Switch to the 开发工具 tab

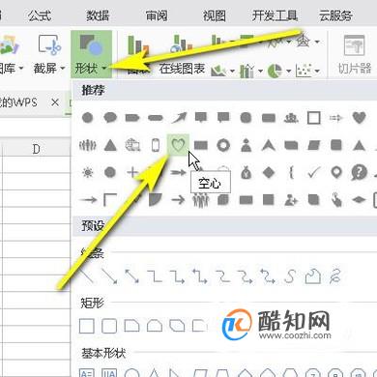coord(275,15)
